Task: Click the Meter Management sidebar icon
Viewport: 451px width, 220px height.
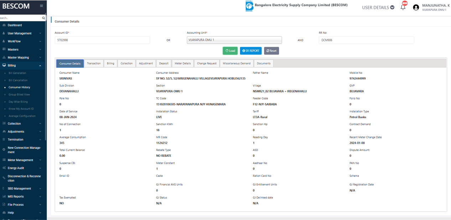Action: coord(4,160)
